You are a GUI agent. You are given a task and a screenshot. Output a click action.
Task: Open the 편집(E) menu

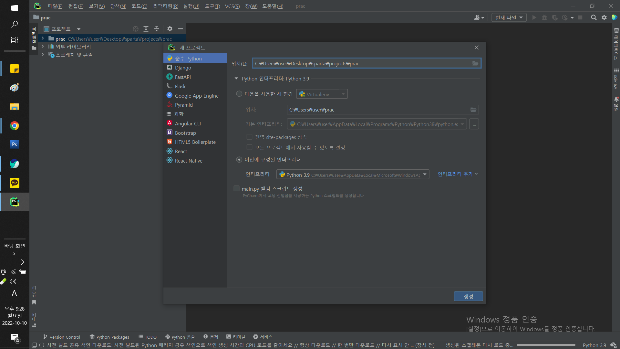click(76, 6)
